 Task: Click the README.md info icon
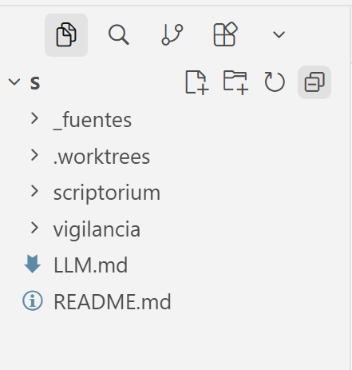tap(33, 301)
